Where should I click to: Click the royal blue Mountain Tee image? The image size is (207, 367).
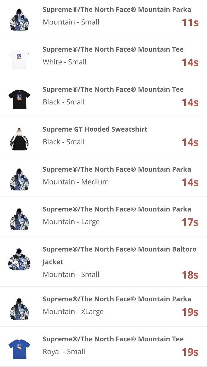[19, 349]
